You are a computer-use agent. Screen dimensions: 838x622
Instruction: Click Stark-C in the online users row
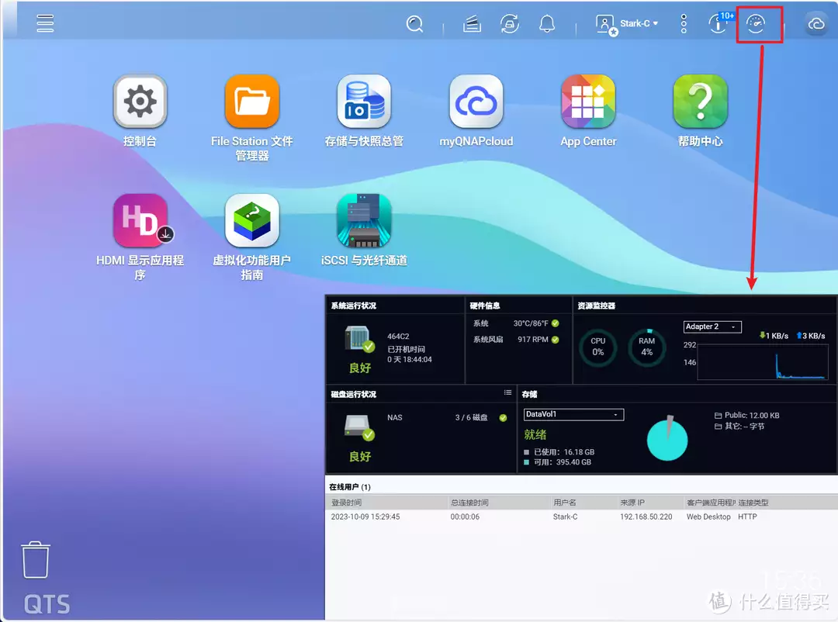pos(566,517)
